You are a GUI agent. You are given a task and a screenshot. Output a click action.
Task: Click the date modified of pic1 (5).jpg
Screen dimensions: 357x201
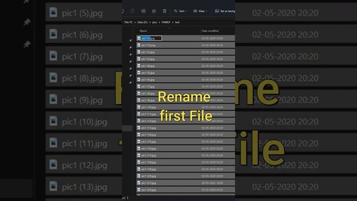pos(212,73)
